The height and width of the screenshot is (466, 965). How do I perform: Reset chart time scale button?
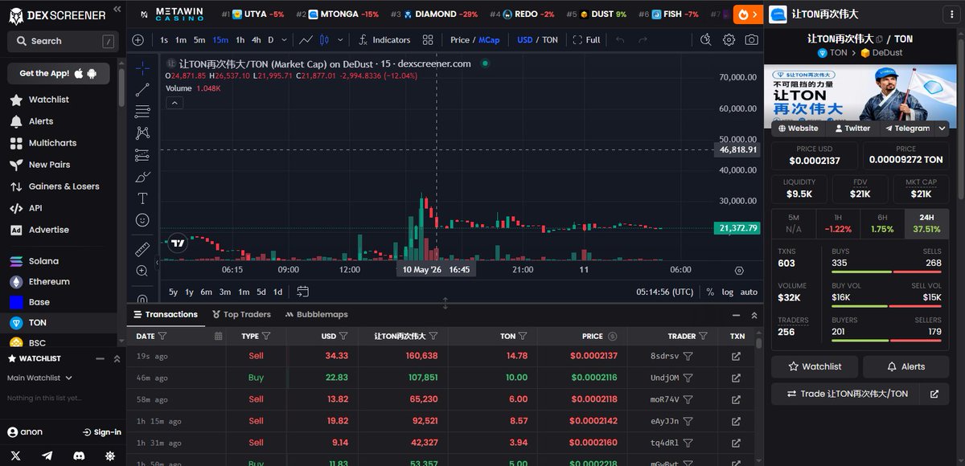(x=739, y=271)
